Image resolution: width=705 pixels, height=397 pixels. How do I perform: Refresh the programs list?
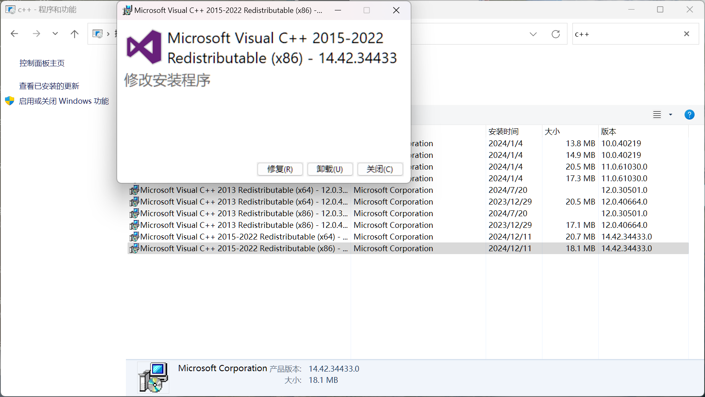[x=556, y=34]
